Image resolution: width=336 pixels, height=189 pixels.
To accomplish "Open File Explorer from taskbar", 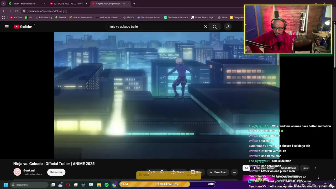I will click(x=99, y=185).
